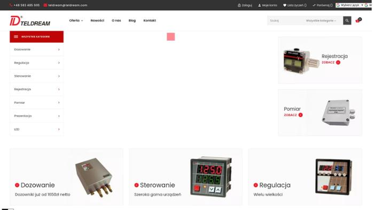Click the Dozowanie dispenser product image
This screenshot has width=374, height=210.
point(94,177)
